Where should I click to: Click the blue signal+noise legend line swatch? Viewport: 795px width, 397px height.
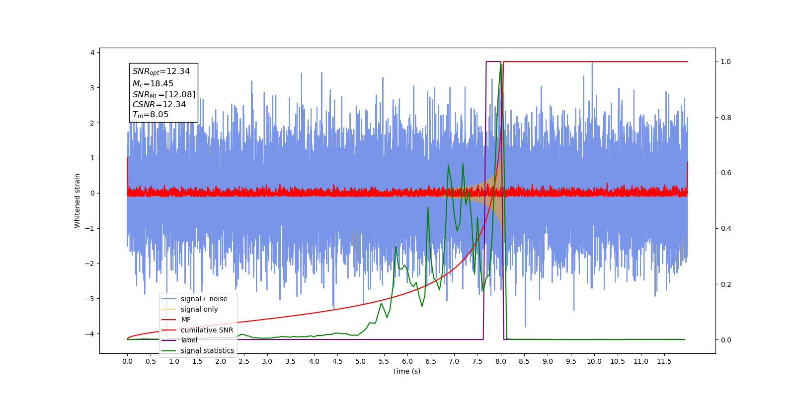click(169, 299)
